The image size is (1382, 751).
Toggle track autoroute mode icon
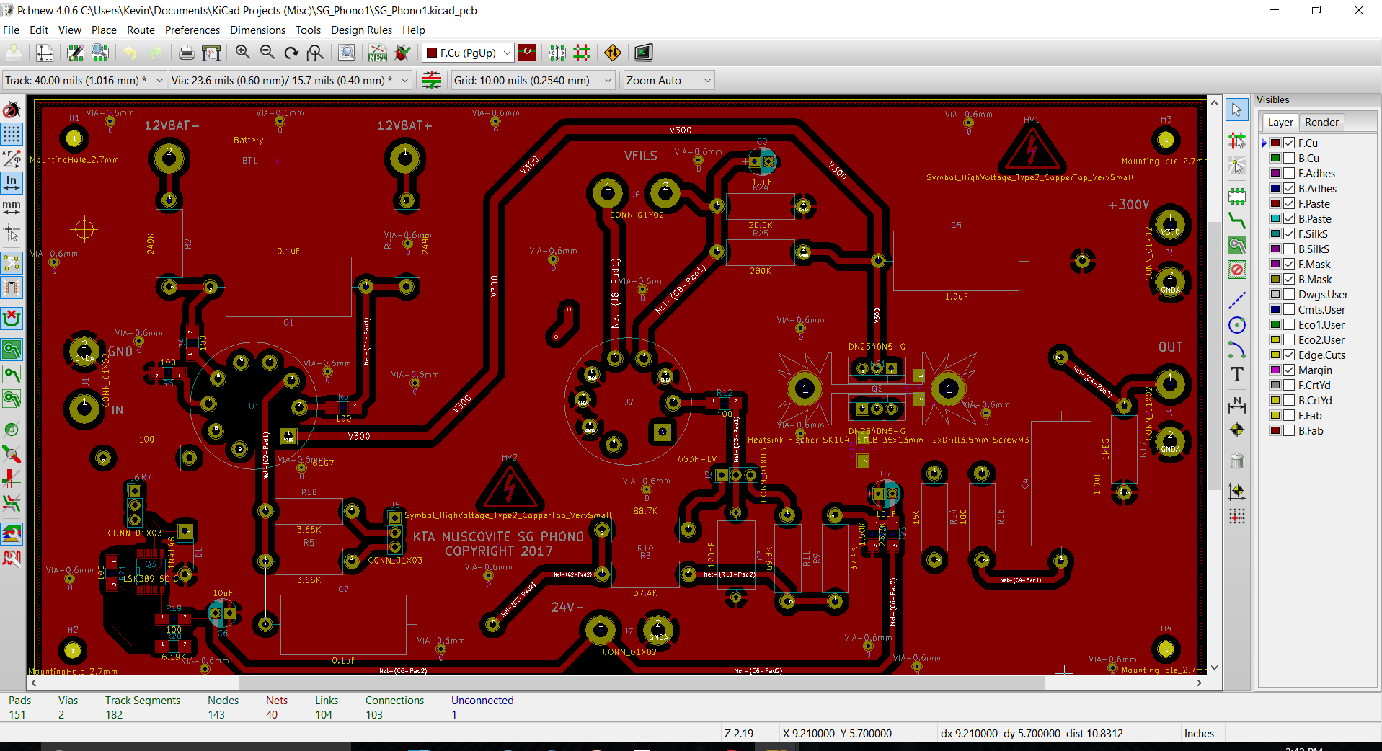tap(582, 53)
